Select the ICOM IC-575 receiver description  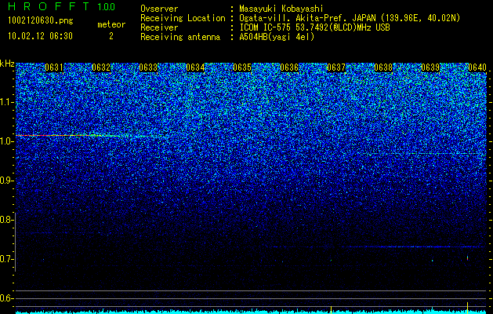314,27
